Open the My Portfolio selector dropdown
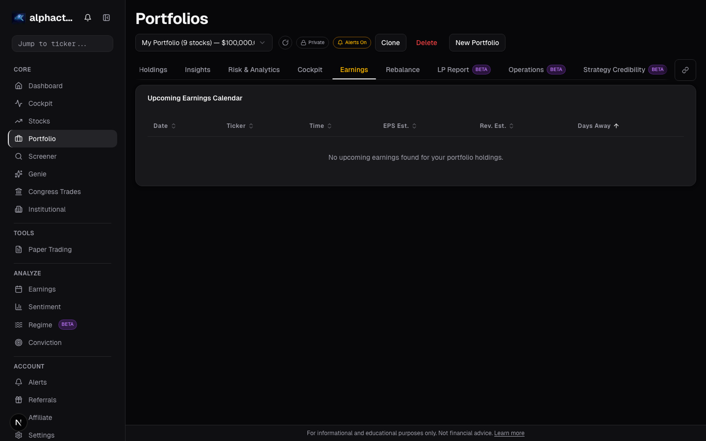 click(x=203, y=43)
